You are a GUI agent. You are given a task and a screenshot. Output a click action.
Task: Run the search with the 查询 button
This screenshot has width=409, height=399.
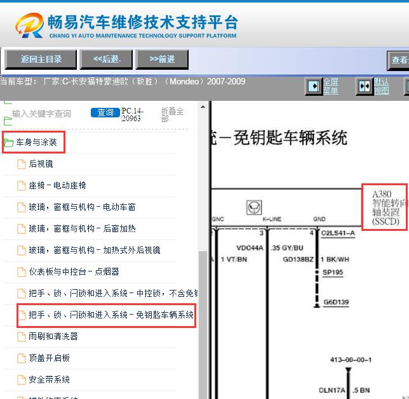tap(105, 112)
